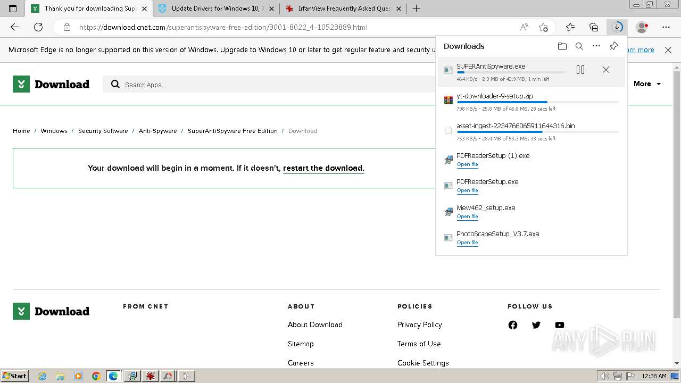The image size is (681, 383).
Task: Toggle Read aloud icon in address bar
Action: (x=524, y=27)
